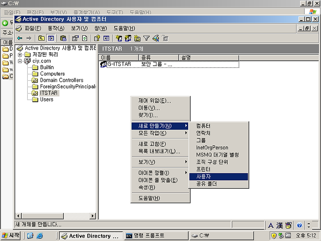Click the add-to-group toolbar icon
The image size is (321, 241).
coord(165,38)
